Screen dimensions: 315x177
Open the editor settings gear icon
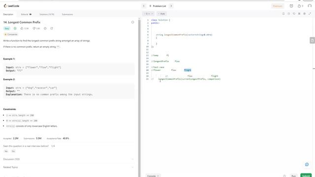(x=304, y=14)
